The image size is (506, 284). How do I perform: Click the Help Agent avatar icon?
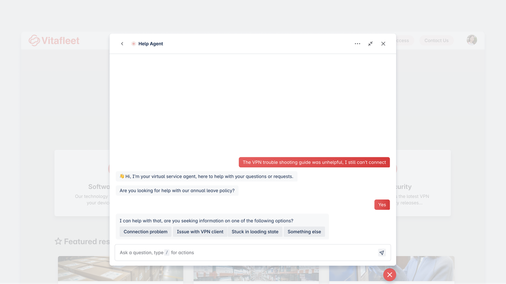134,44
